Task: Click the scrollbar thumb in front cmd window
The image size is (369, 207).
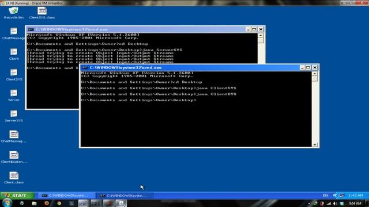Action: click(x=315, y=79)
